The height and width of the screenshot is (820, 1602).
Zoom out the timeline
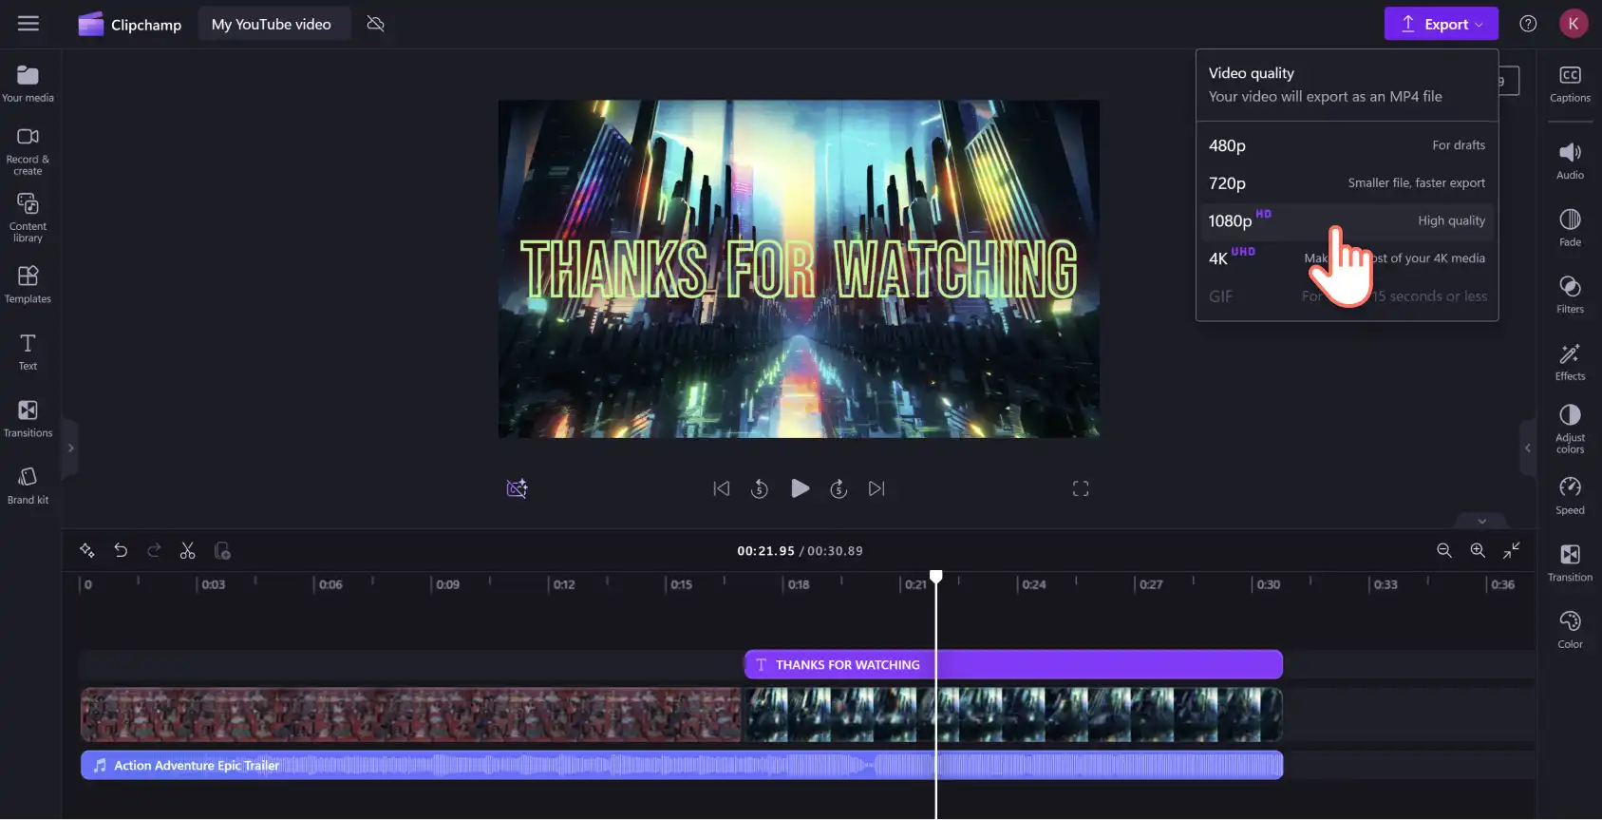1444,550
